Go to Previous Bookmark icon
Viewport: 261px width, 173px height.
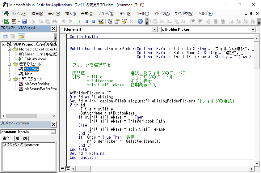(x=246, y=21)
